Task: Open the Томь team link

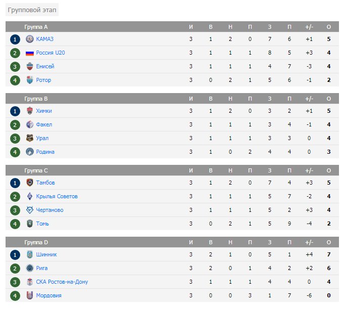Action: (x=42, y=224)
